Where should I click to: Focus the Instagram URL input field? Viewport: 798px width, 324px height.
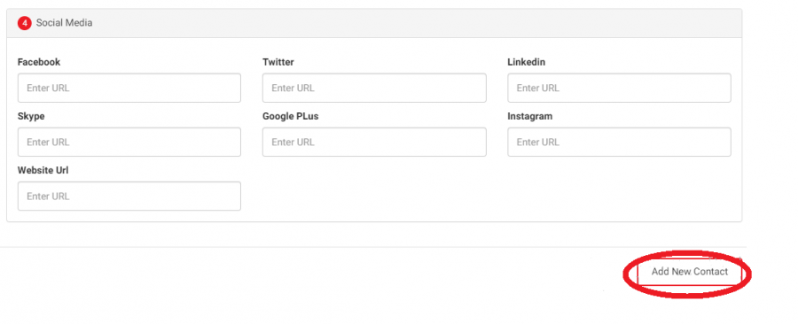(x=619, y=143)
